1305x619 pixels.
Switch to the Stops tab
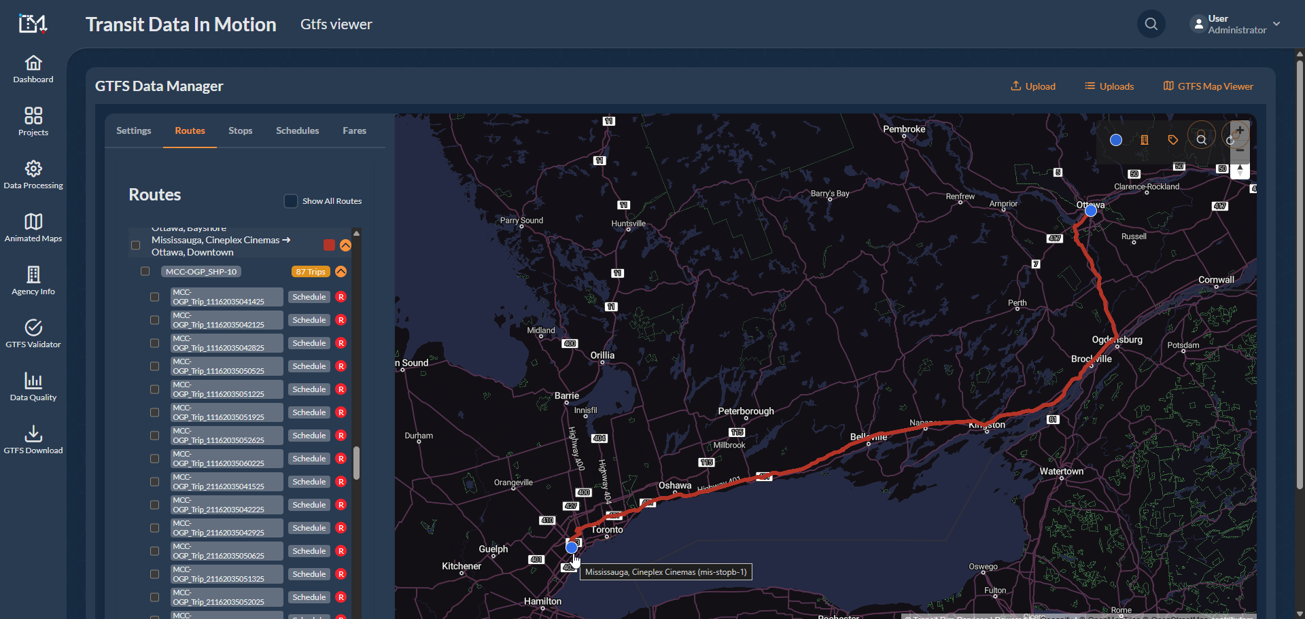241,130
